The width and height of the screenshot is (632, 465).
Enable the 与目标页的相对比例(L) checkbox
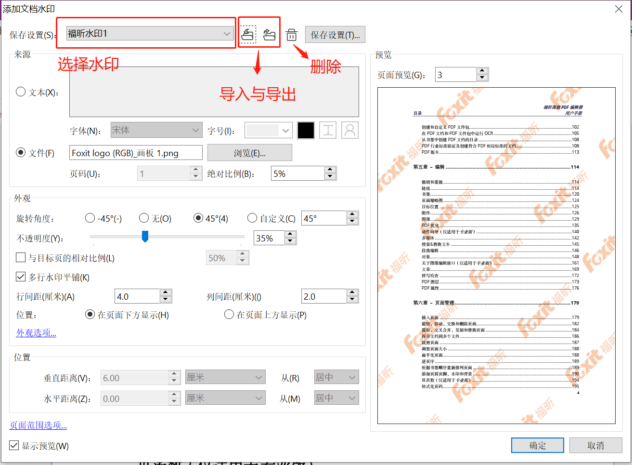pos(21,257)
